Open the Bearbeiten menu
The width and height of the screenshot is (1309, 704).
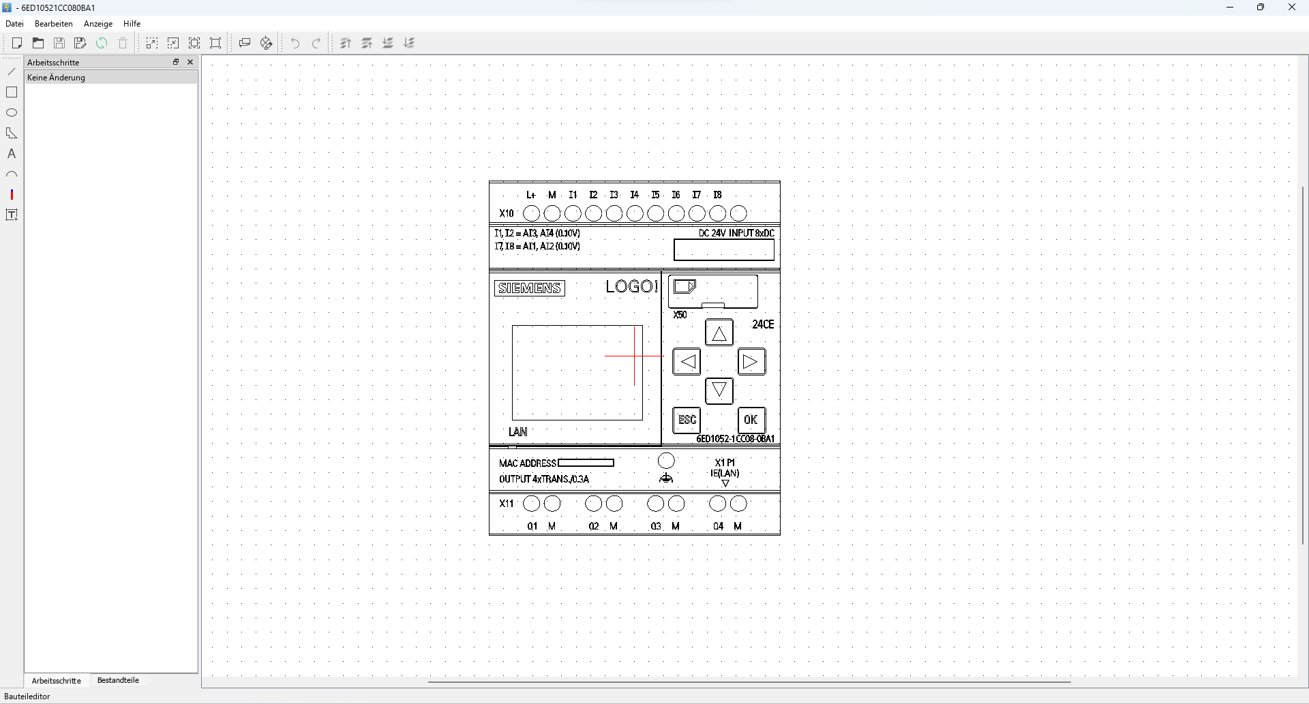tap(53, 24)
